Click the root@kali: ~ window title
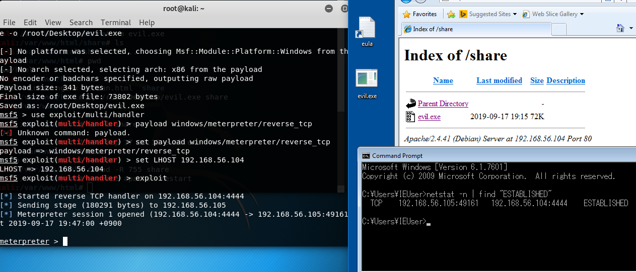 [184, 9]
